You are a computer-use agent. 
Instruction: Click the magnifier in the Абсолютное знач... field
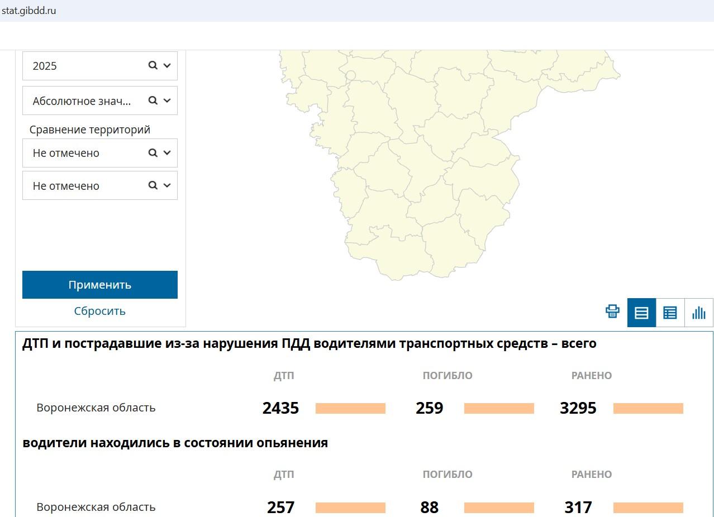click(x=153, y=100)
